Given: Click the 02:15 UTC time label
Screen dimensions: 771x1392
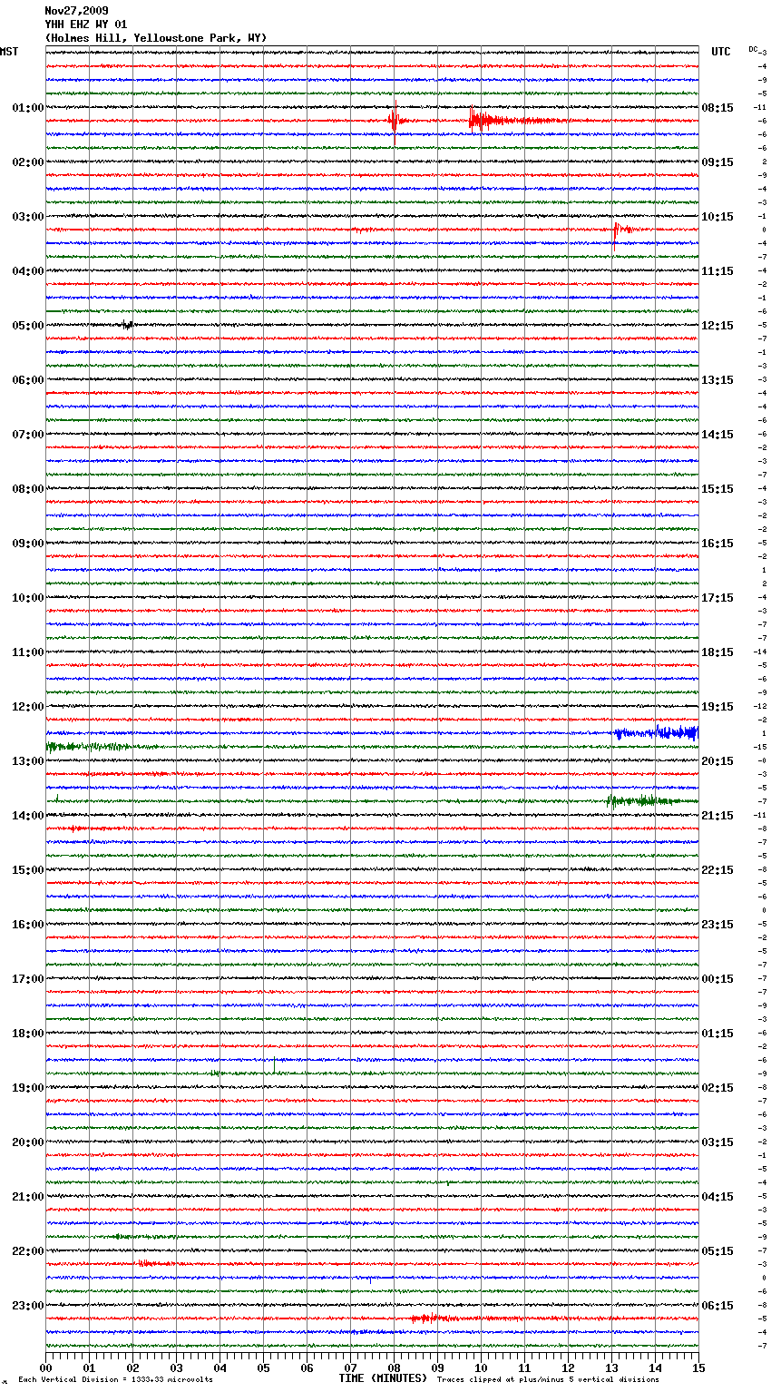Looking at the screenshot, I should pyautogui.click(x=717, y=1088).
